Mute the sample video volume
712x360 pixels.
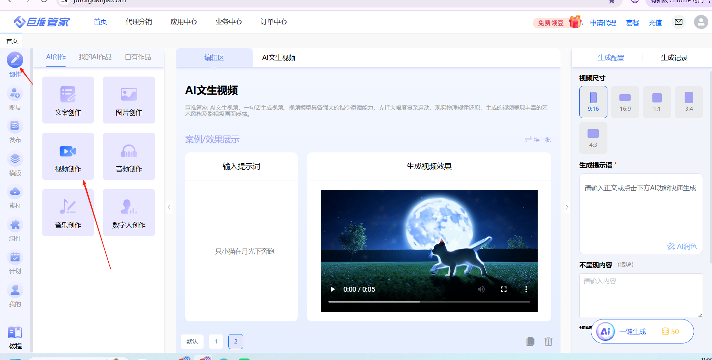481,289
